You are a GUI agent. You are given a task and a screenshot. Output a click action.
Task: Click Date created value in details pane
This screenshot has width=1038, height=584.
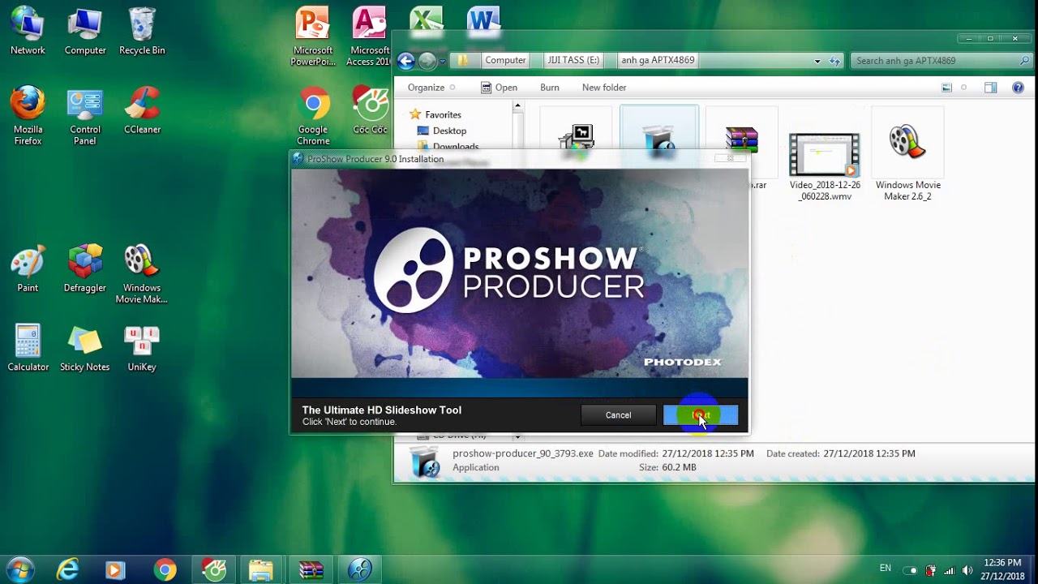(x=869, y=453)
